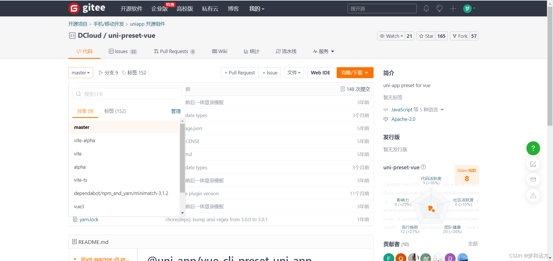Click the green help question mark button
Image resolution: width=553 pixels, height=261 pixels.
[533, 148]
